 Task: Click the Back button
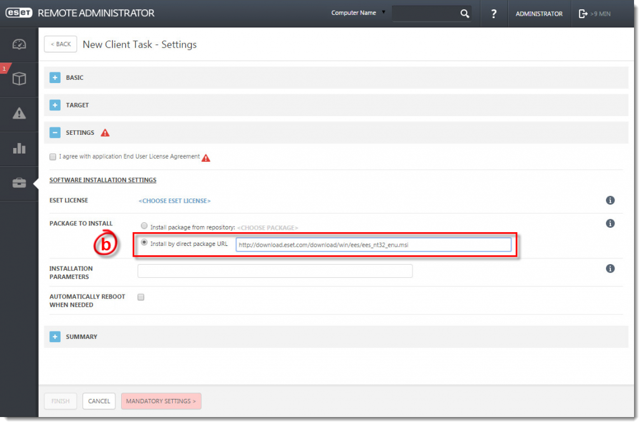[x=61, y=44]
